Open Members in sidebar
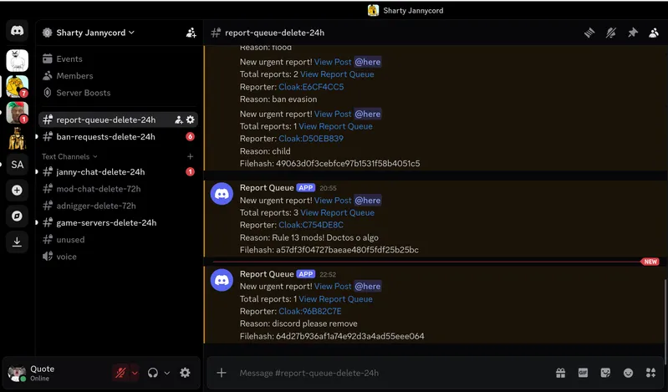668x392 pixels. pyautogui.click(x=118, y=76)
